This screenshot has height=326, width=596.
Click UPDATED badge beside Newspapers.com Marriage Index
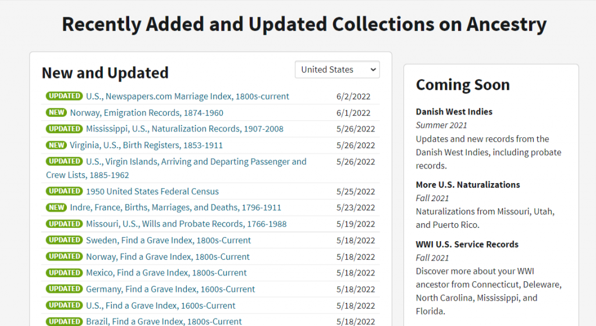[x=64, y=96]
